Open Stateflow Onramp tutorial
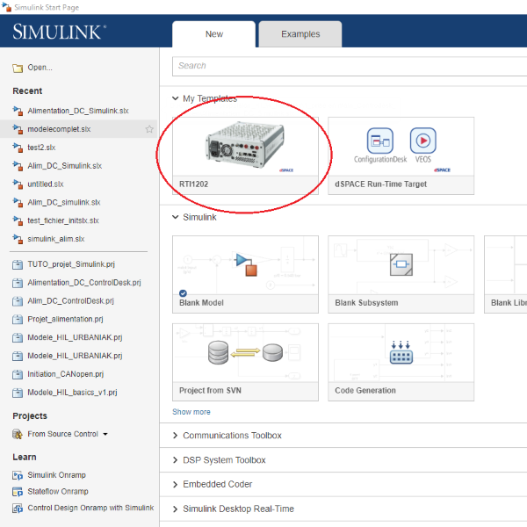527x527 pixels. tap(58, 492)
